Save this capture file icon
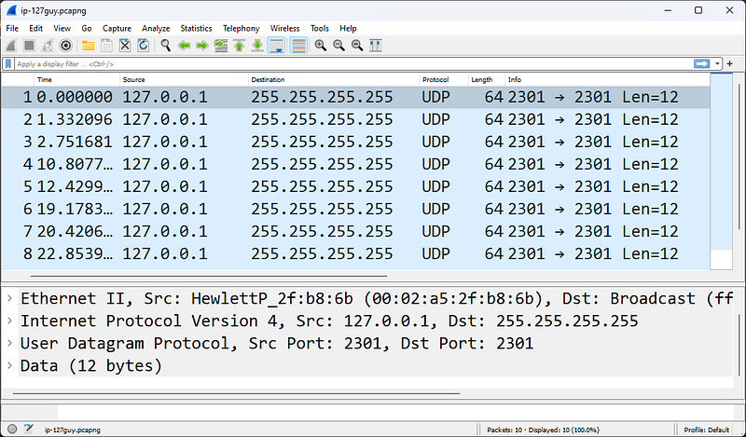Viewport: 746px width, 437px height. coord(106,46)
